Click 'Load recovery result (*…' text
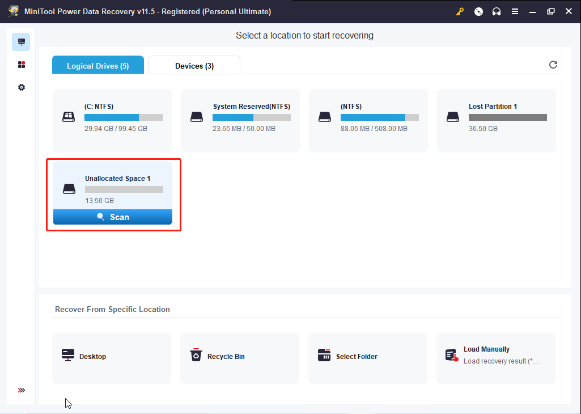This screenshot has width=581, height=414. pos(501,361)
